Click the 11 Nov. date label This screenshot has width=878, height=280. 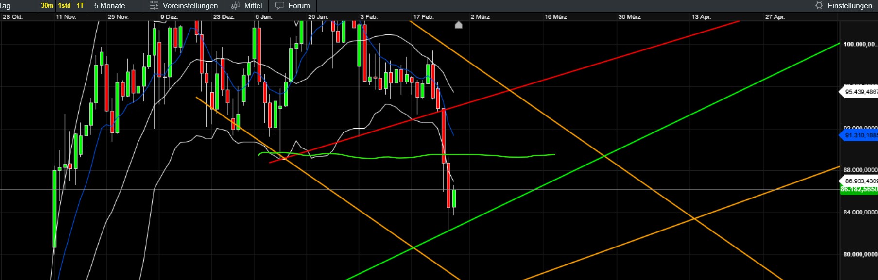click(x=66, y=17)
